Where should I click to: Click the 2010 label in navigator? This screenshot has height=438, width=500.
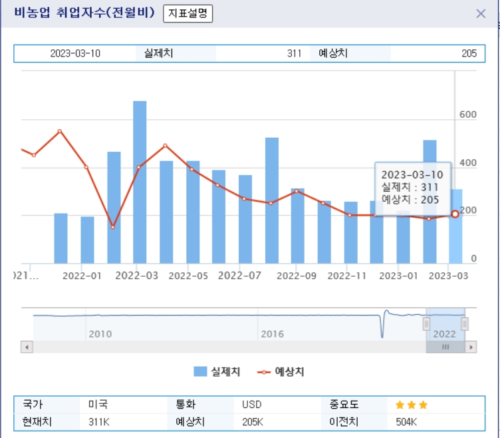100,334
